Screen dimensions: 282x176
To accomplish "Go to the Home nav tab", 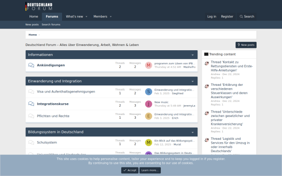I will point(34,16).
